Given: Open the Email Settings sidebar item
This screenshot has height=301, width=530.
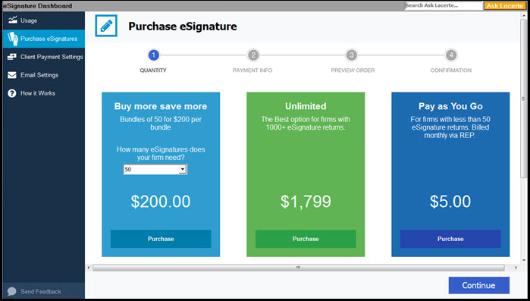Looking at the screenshot, I should pos(44,75).
